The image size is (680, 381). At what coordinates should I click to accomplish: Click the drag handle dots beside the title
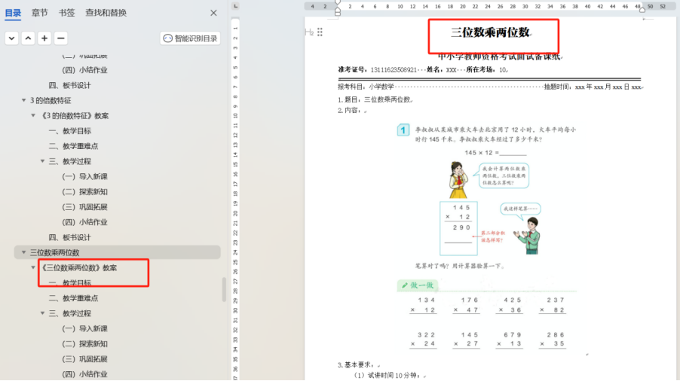click(x=320, y=32)
